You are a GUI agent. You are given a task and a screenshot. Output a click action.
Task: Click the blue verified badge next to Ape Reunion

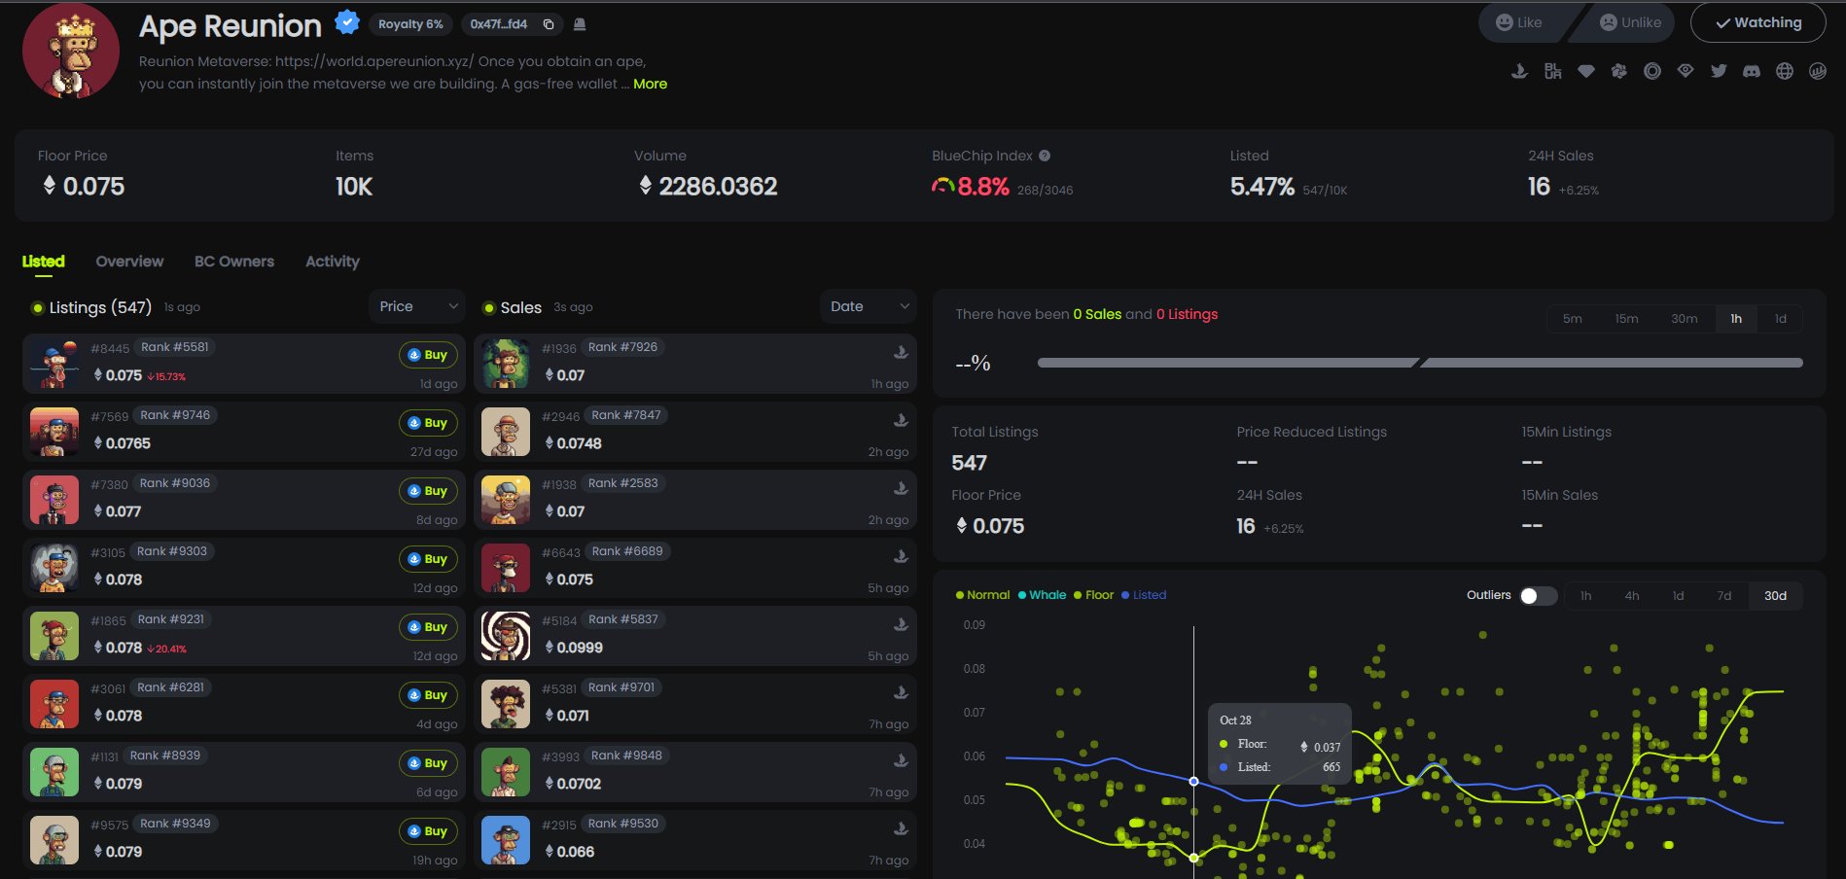point(347,22)
